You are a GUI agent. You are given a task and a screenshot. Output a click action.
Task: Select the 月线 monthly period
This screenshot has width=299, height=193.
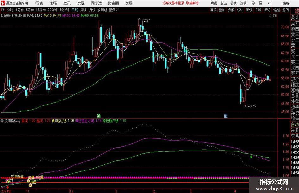point(92,10)
